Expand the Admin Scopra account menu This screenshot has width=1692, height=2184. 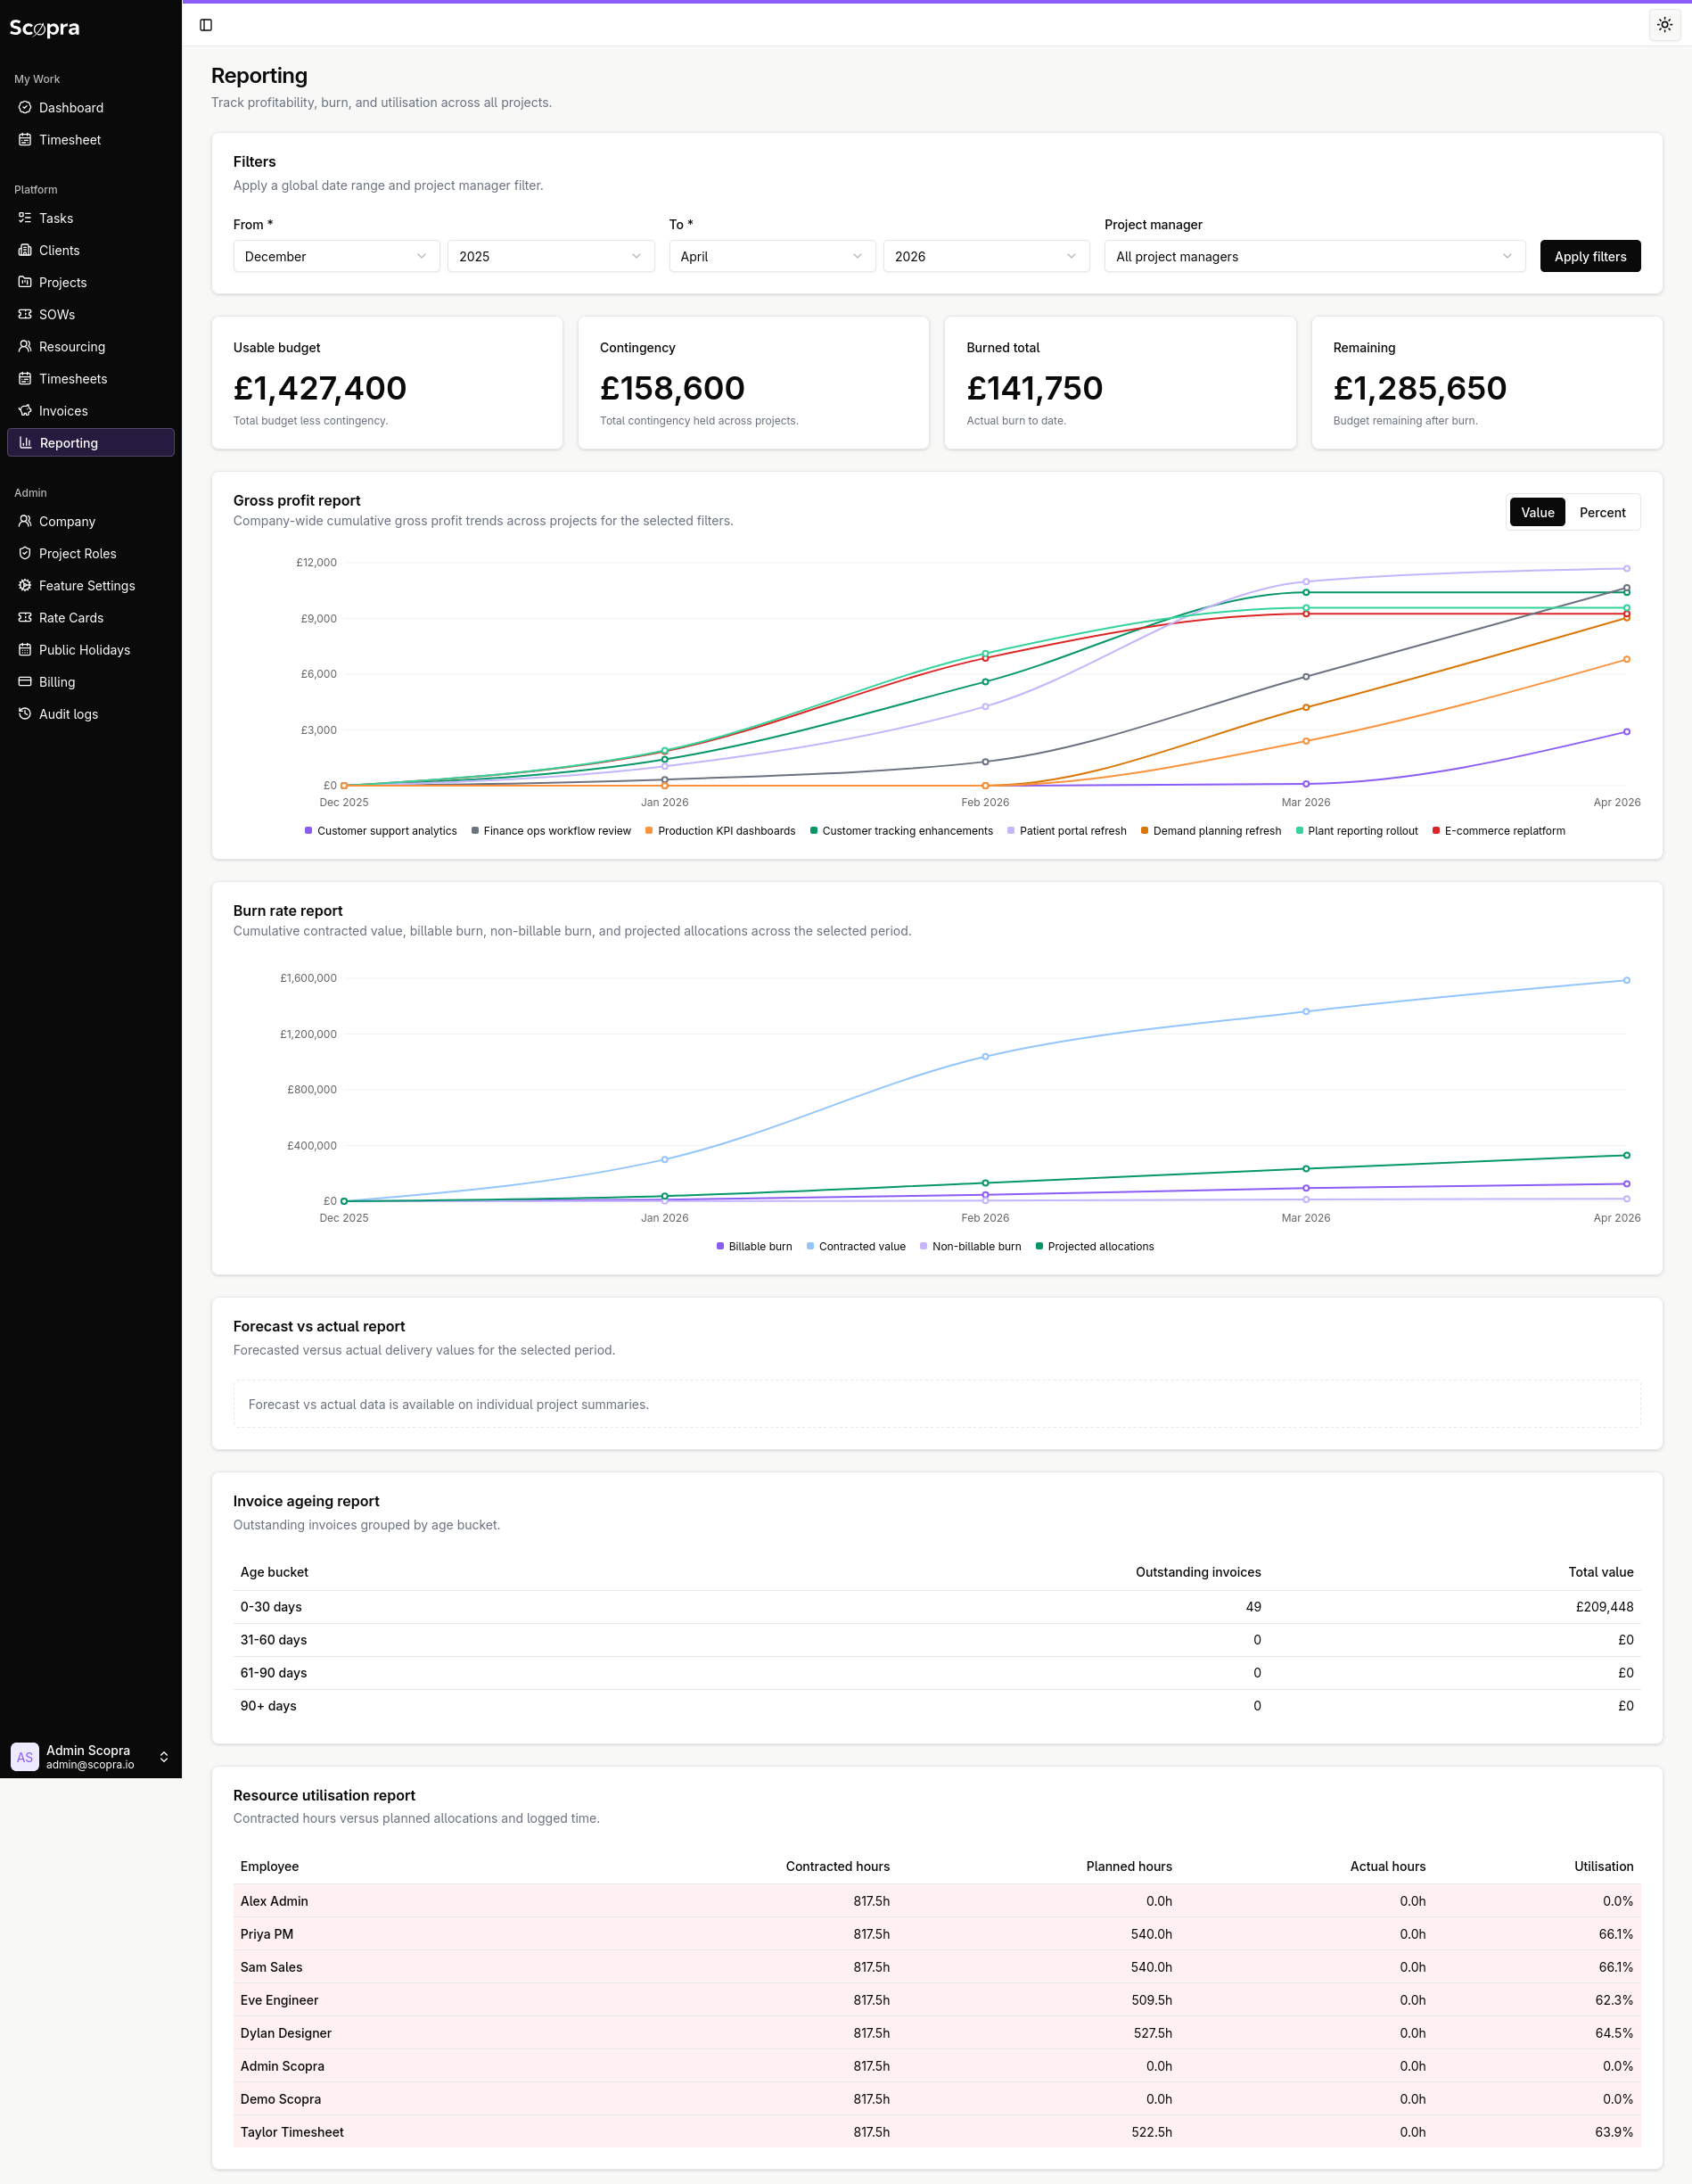90,1756
